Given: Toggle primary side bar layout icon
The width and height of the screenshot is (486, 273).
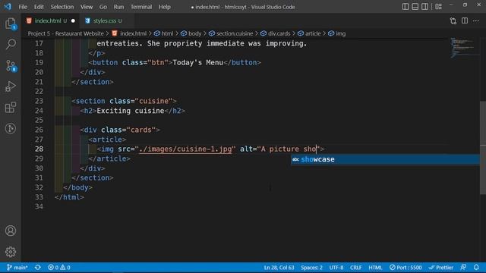Looking at the screenshot, I should 405,7.
